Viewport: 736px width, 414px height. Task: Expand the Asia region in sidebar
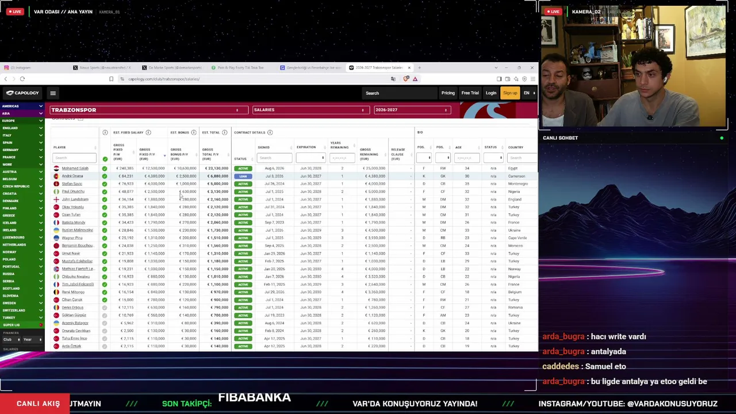22,113
